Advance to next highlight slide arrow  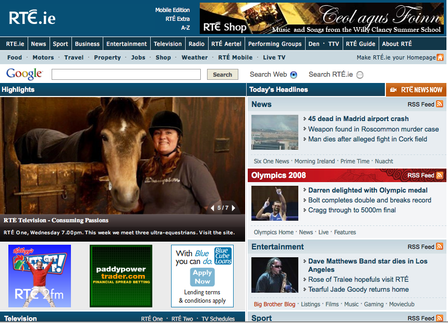(x=234, y=208)
